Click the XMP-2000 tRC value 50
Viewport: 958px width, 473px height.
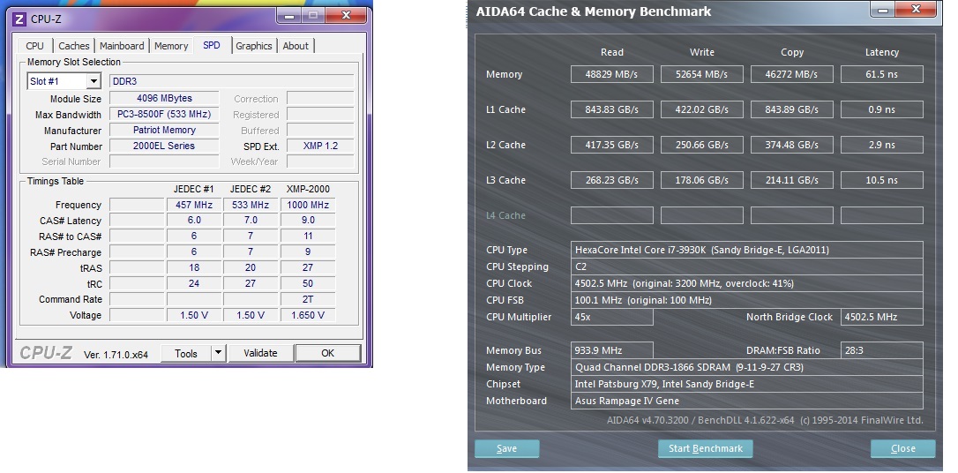click(x=308, y=283)
